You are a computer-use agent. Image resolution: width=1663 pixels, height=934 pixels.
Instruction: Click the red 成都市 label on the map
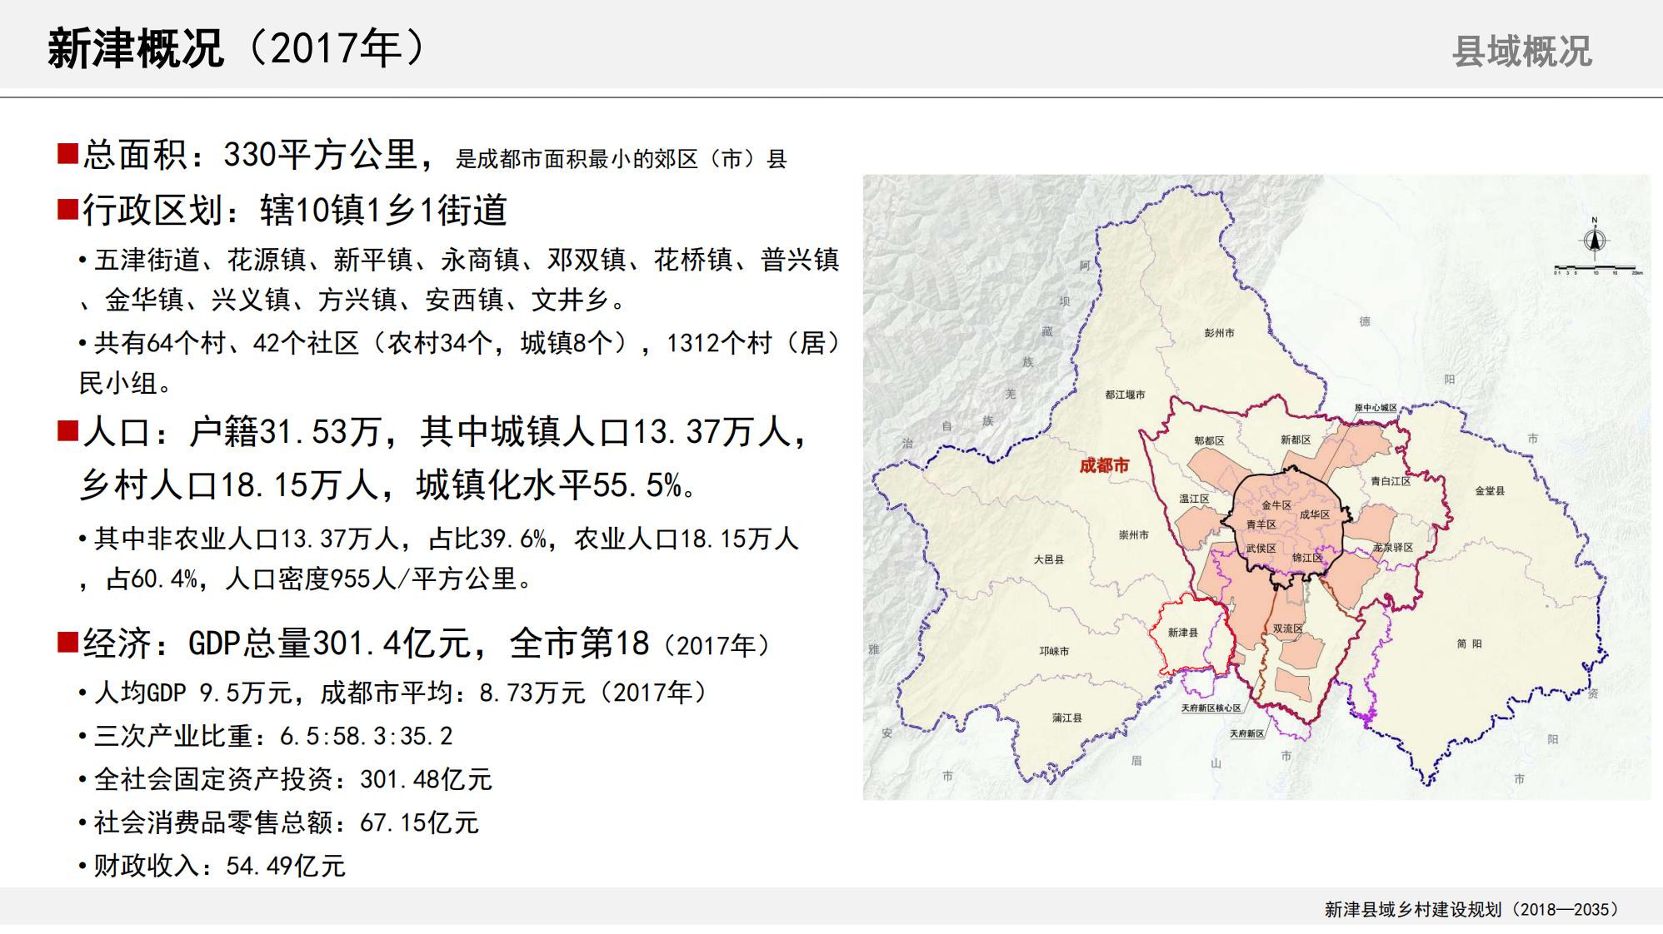pyautogui.click(x=1104, y=465)
